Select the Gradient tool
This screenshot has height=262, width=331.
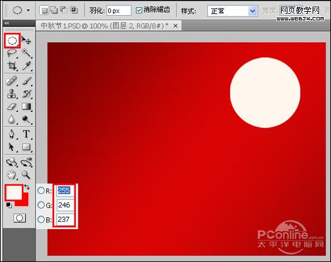pyautogui.click(x=26, y=107)
